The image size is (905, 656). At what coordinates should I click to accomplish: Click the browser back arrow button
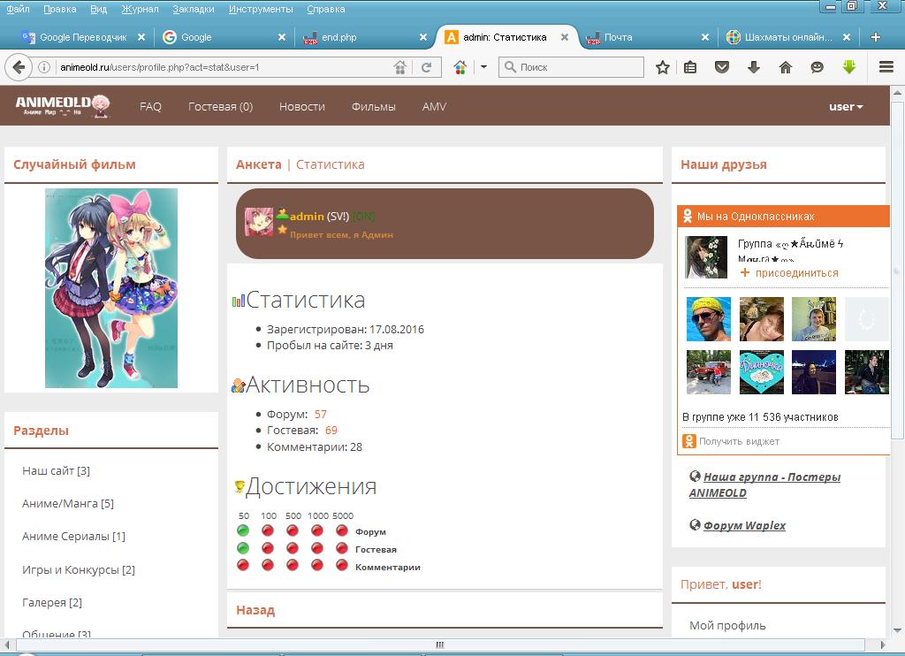point(18,67)
